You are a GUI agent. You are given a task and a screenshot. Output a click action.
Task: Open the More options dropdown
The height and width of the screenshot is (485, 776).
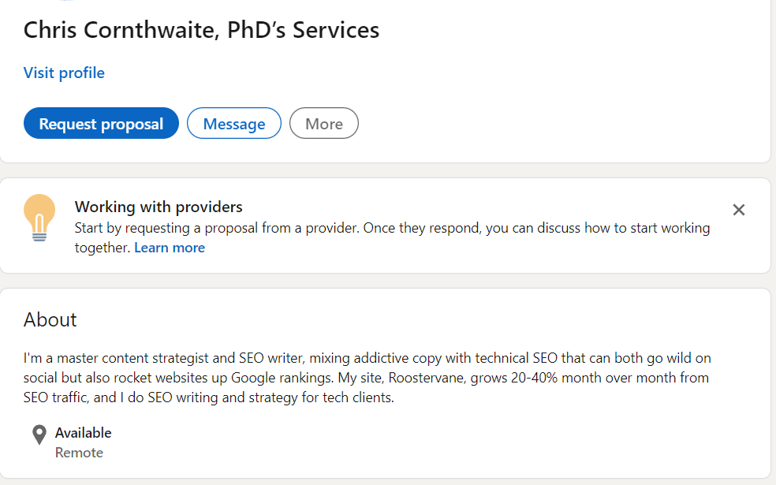coord(323,124)
